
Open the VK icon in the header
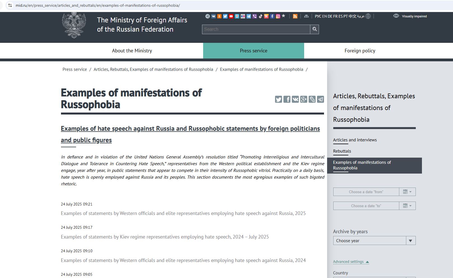coord(213,16)
